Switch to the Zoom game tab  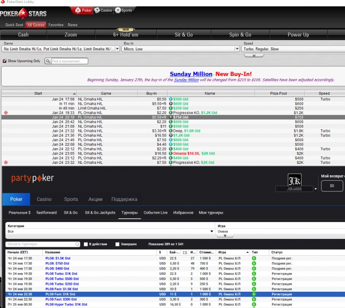(70, 35)
